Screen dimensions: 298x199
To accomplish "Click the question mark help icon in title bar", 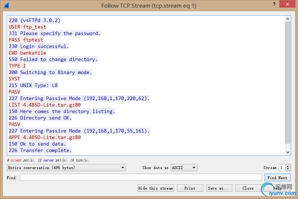I will click(x=274, y=4).
